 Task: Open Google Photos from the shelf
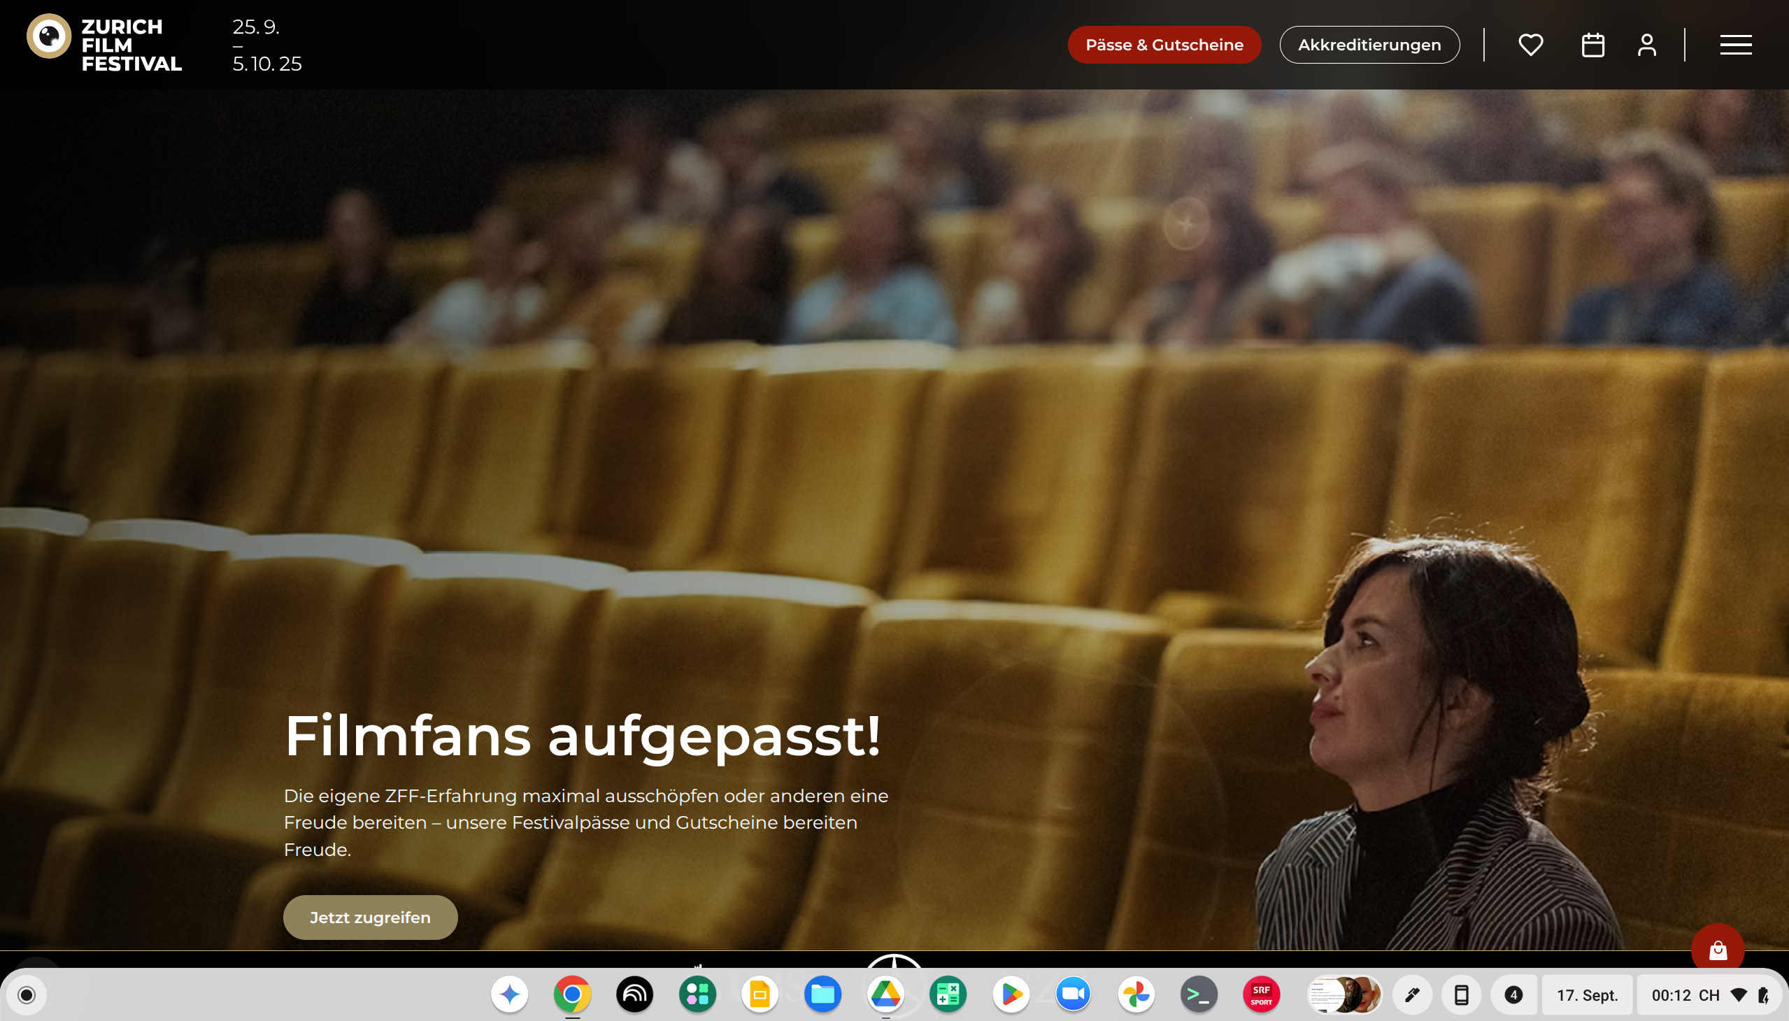click(x=1136, y=994)
